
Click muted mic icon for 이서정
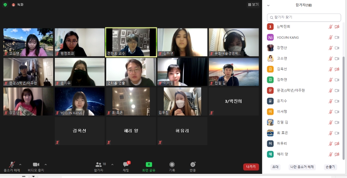point(330,112)
